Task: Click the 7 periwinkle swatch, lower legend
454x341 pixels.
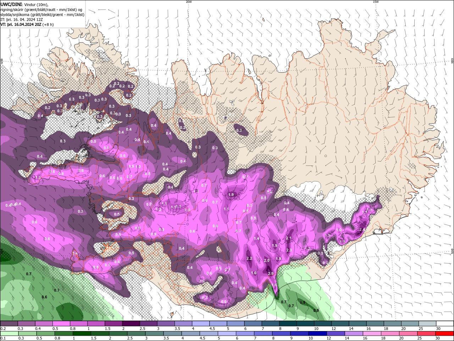Action: (x=263, y=334)
